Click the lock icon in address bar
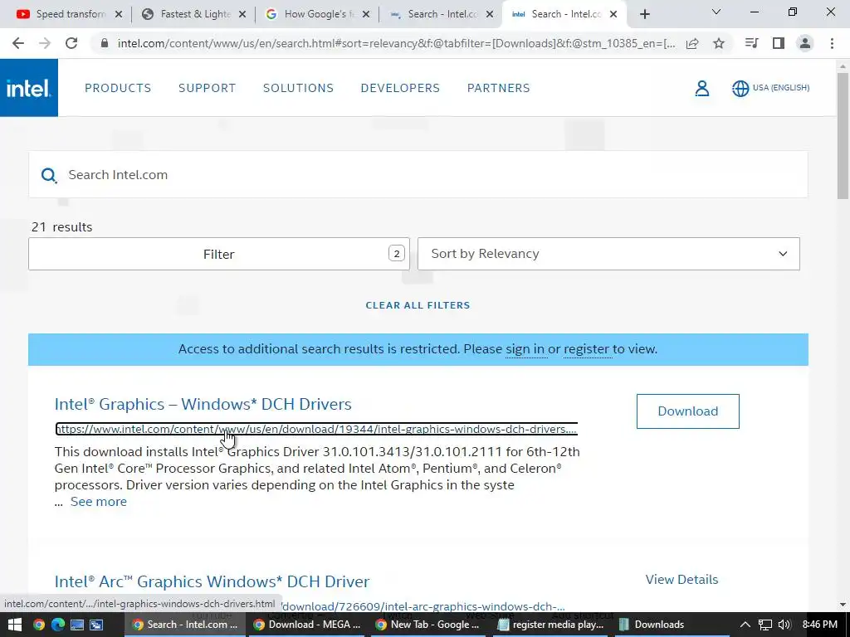 pyautogui.click(x=105, y=43)
